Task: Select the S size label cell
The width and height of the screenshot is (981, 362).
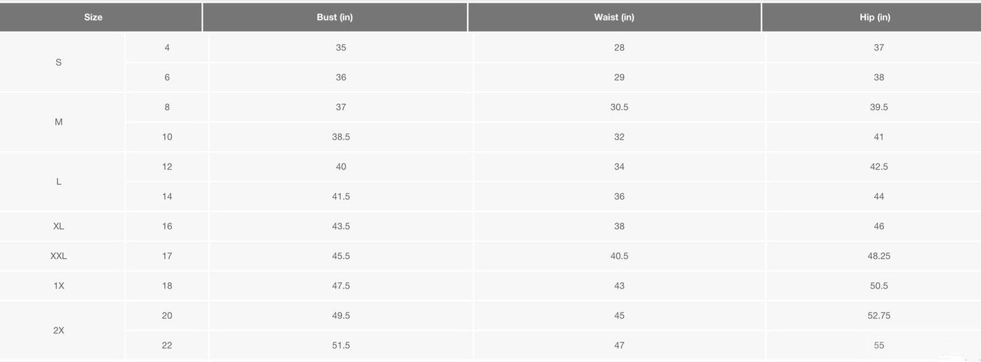Action: coord(58,62)
